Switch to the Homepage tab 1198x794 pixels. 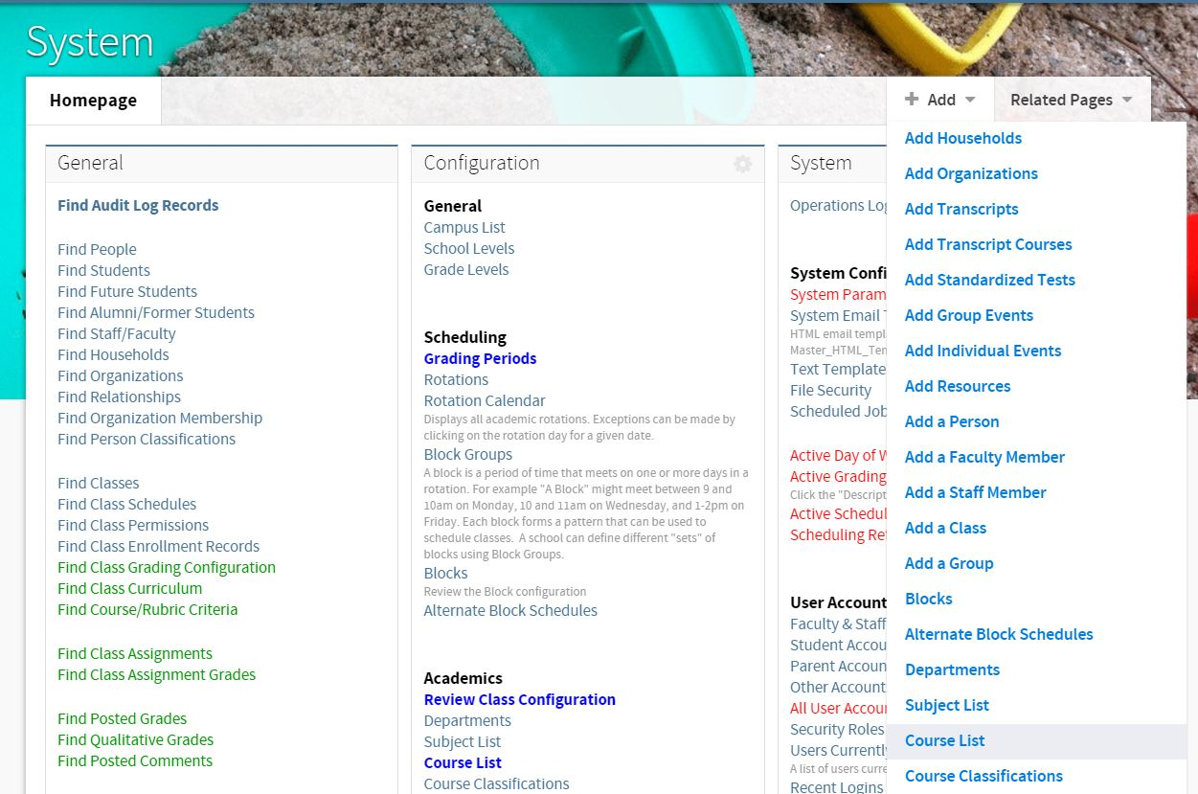pos(93,100)
